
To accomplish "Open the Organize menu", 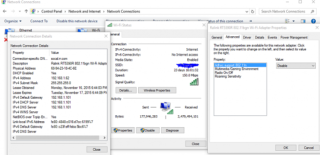I will [x=13, y=21].
